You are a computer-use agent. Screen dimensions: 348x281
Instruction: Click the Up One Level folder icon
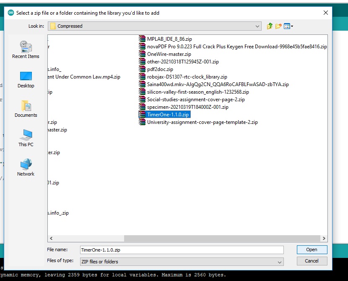coord(270,26)
